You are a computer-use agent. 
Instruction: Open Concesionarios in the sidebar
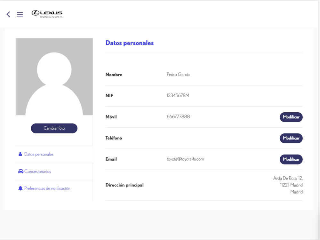coord(37,172)
